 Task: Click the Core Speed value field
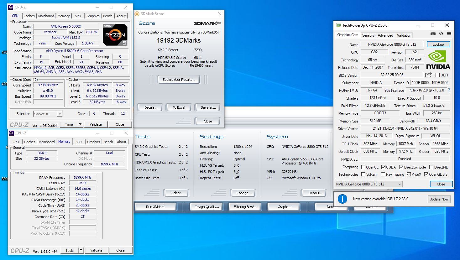pos(48,85)
